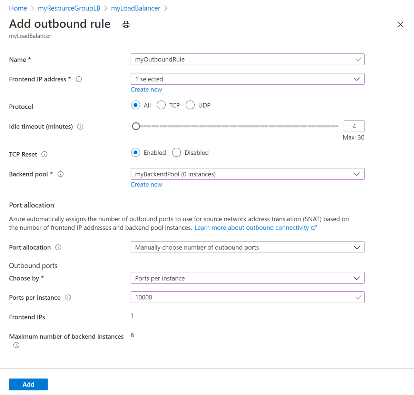Viewport: 414px width, 395px height.
Task: Show the TCP Reset info tooltip
Action: (45, 154)
